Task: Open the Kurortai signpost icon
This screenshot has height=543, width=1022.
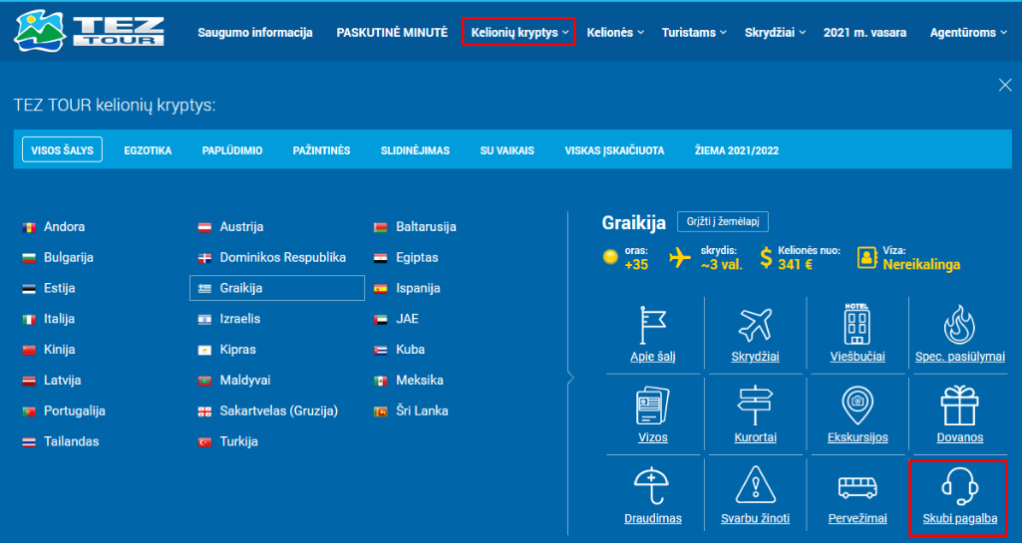Action: click(x=755, y=405)
